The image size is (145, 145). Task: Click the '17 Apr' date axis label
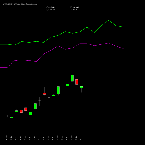coord(44,138)
